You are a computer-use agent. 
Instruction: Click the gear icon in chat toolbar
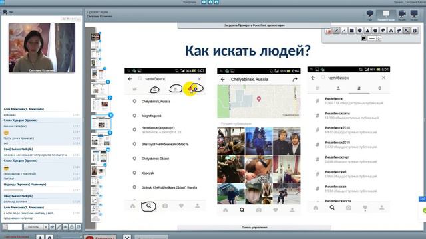click(65, 227)
